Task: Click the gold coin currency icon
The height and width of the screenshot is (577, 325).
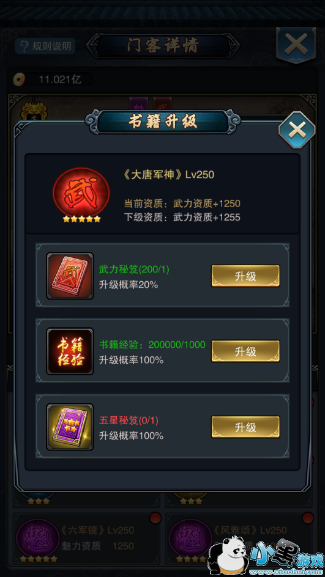Action: [x=19, y=79]
